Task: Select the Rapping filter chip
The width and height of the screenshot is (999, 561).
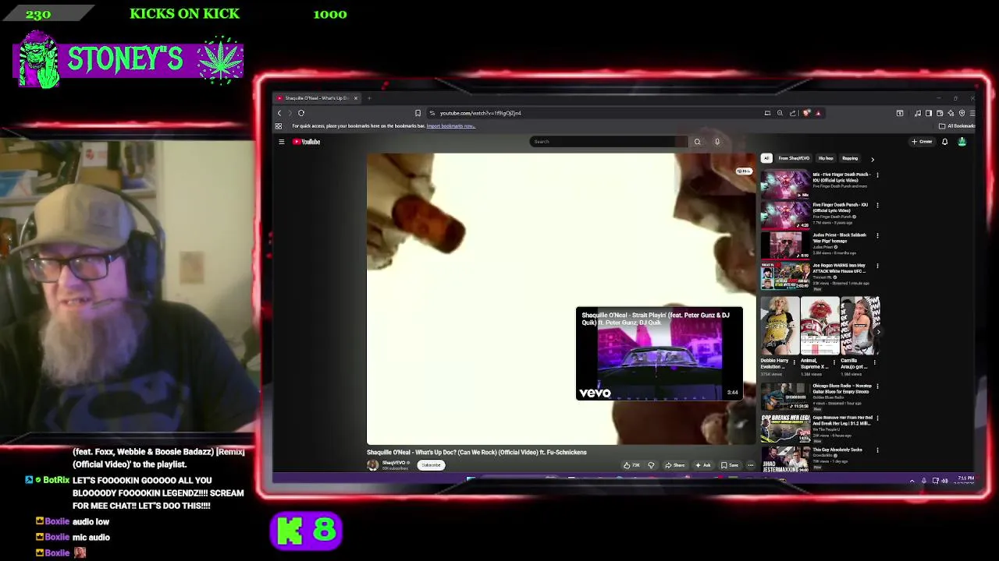Action: click(850, 158)
